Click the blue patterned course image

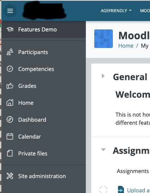103,39
